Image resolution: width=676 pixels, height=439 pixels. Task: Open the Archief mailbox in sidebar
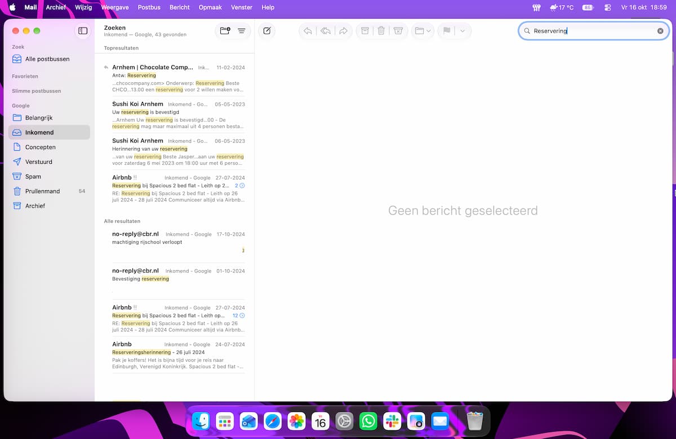click(x=50, y=205)
